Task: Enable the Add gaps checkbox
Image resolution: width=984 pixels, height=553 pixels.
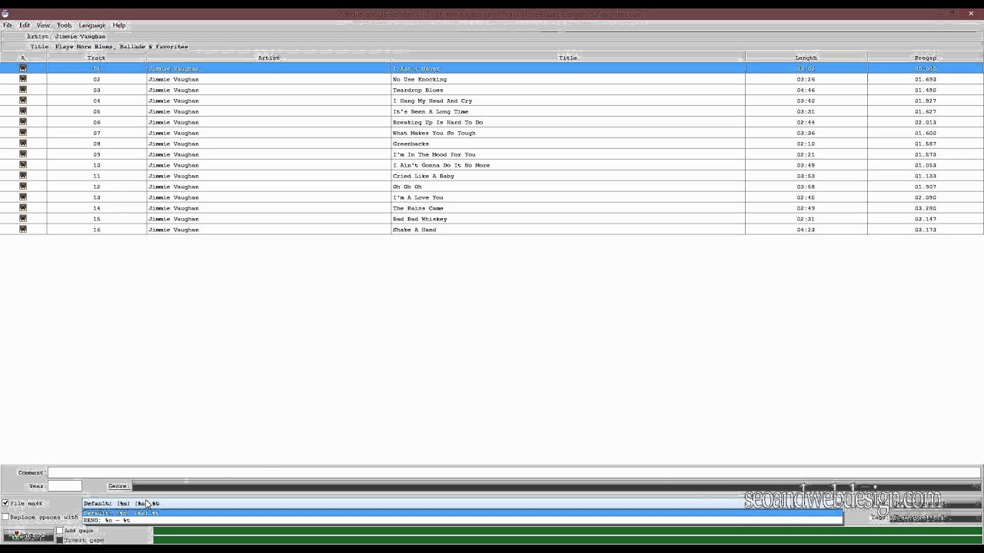Action: 60,531
